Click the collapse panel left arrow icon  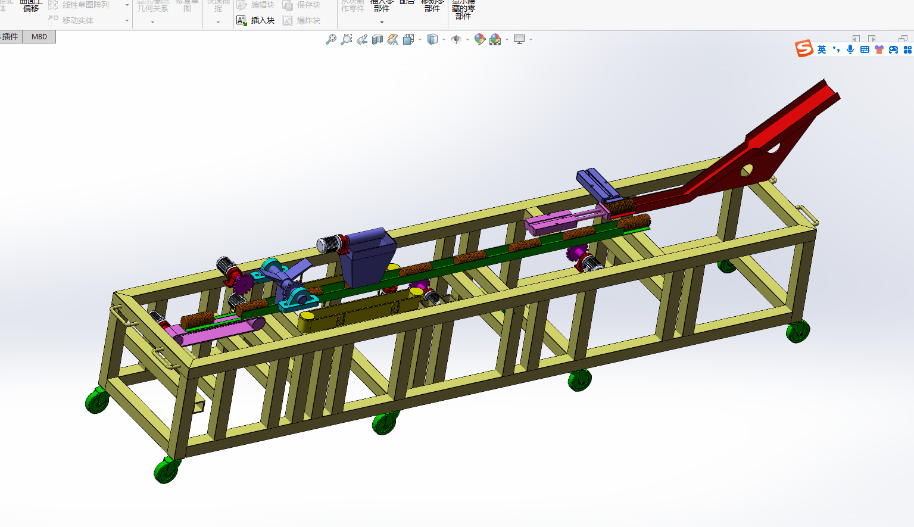pyautogui.click(x=856, y=39)
